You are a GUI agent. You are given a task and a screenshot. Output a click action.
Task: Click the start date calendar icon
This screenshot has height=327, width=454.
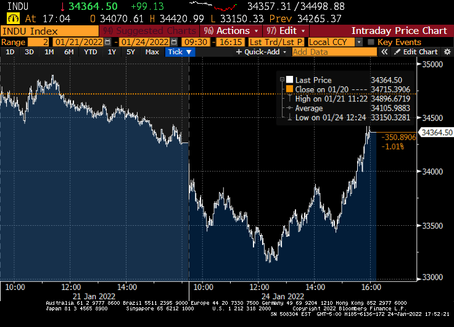[x=108, y=42]
